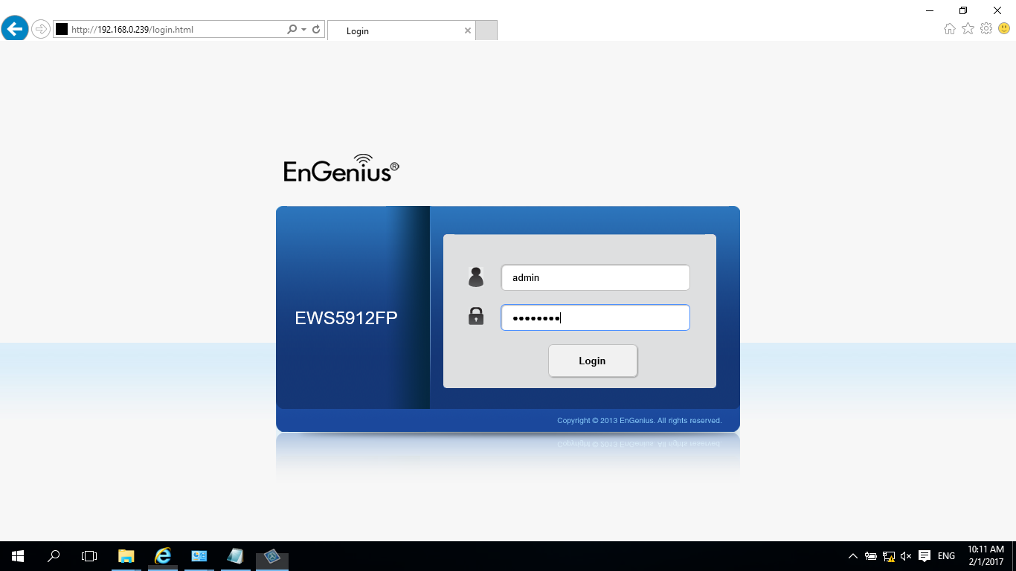Click the smiley feedback icon
This screenshot has width=1016, height=571.
point(1004,29)
